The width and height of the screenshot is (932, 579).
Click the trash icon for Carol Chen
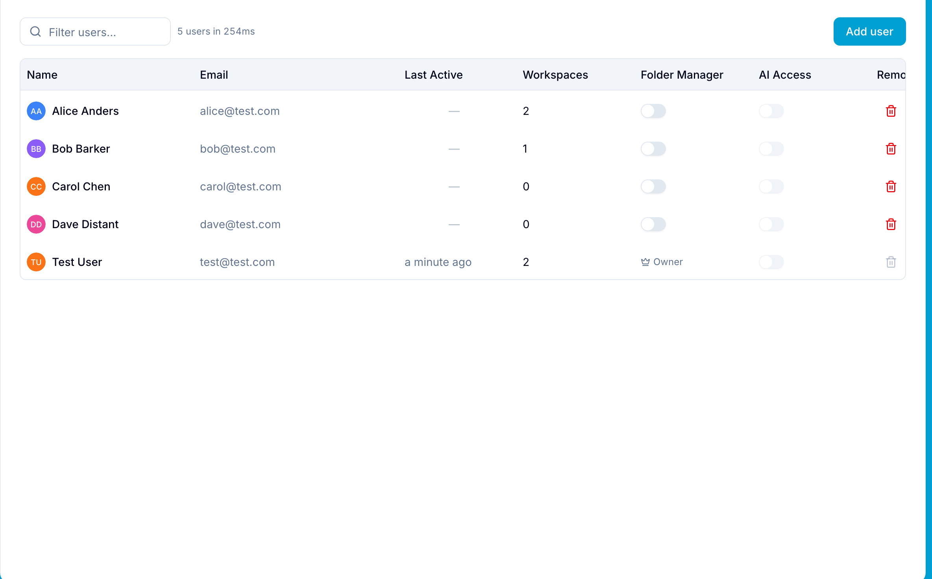tap(891, 186)
